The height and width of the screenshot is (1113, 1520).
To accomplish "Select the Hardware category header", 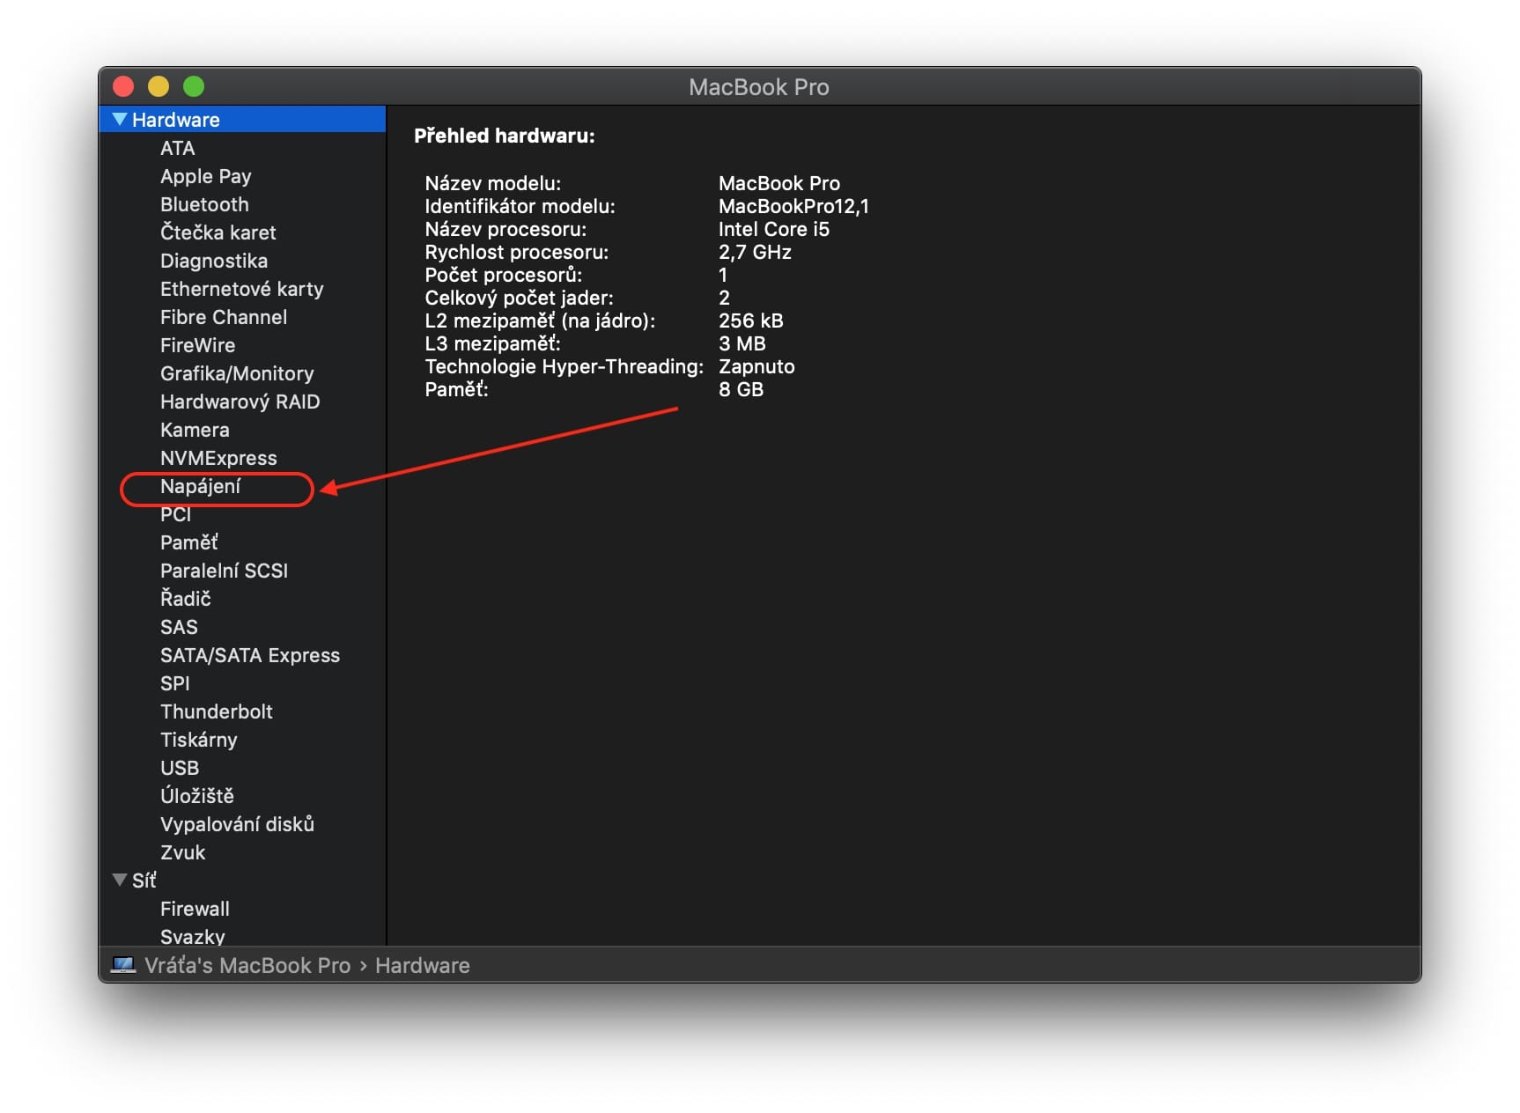I will click(175, 120).
